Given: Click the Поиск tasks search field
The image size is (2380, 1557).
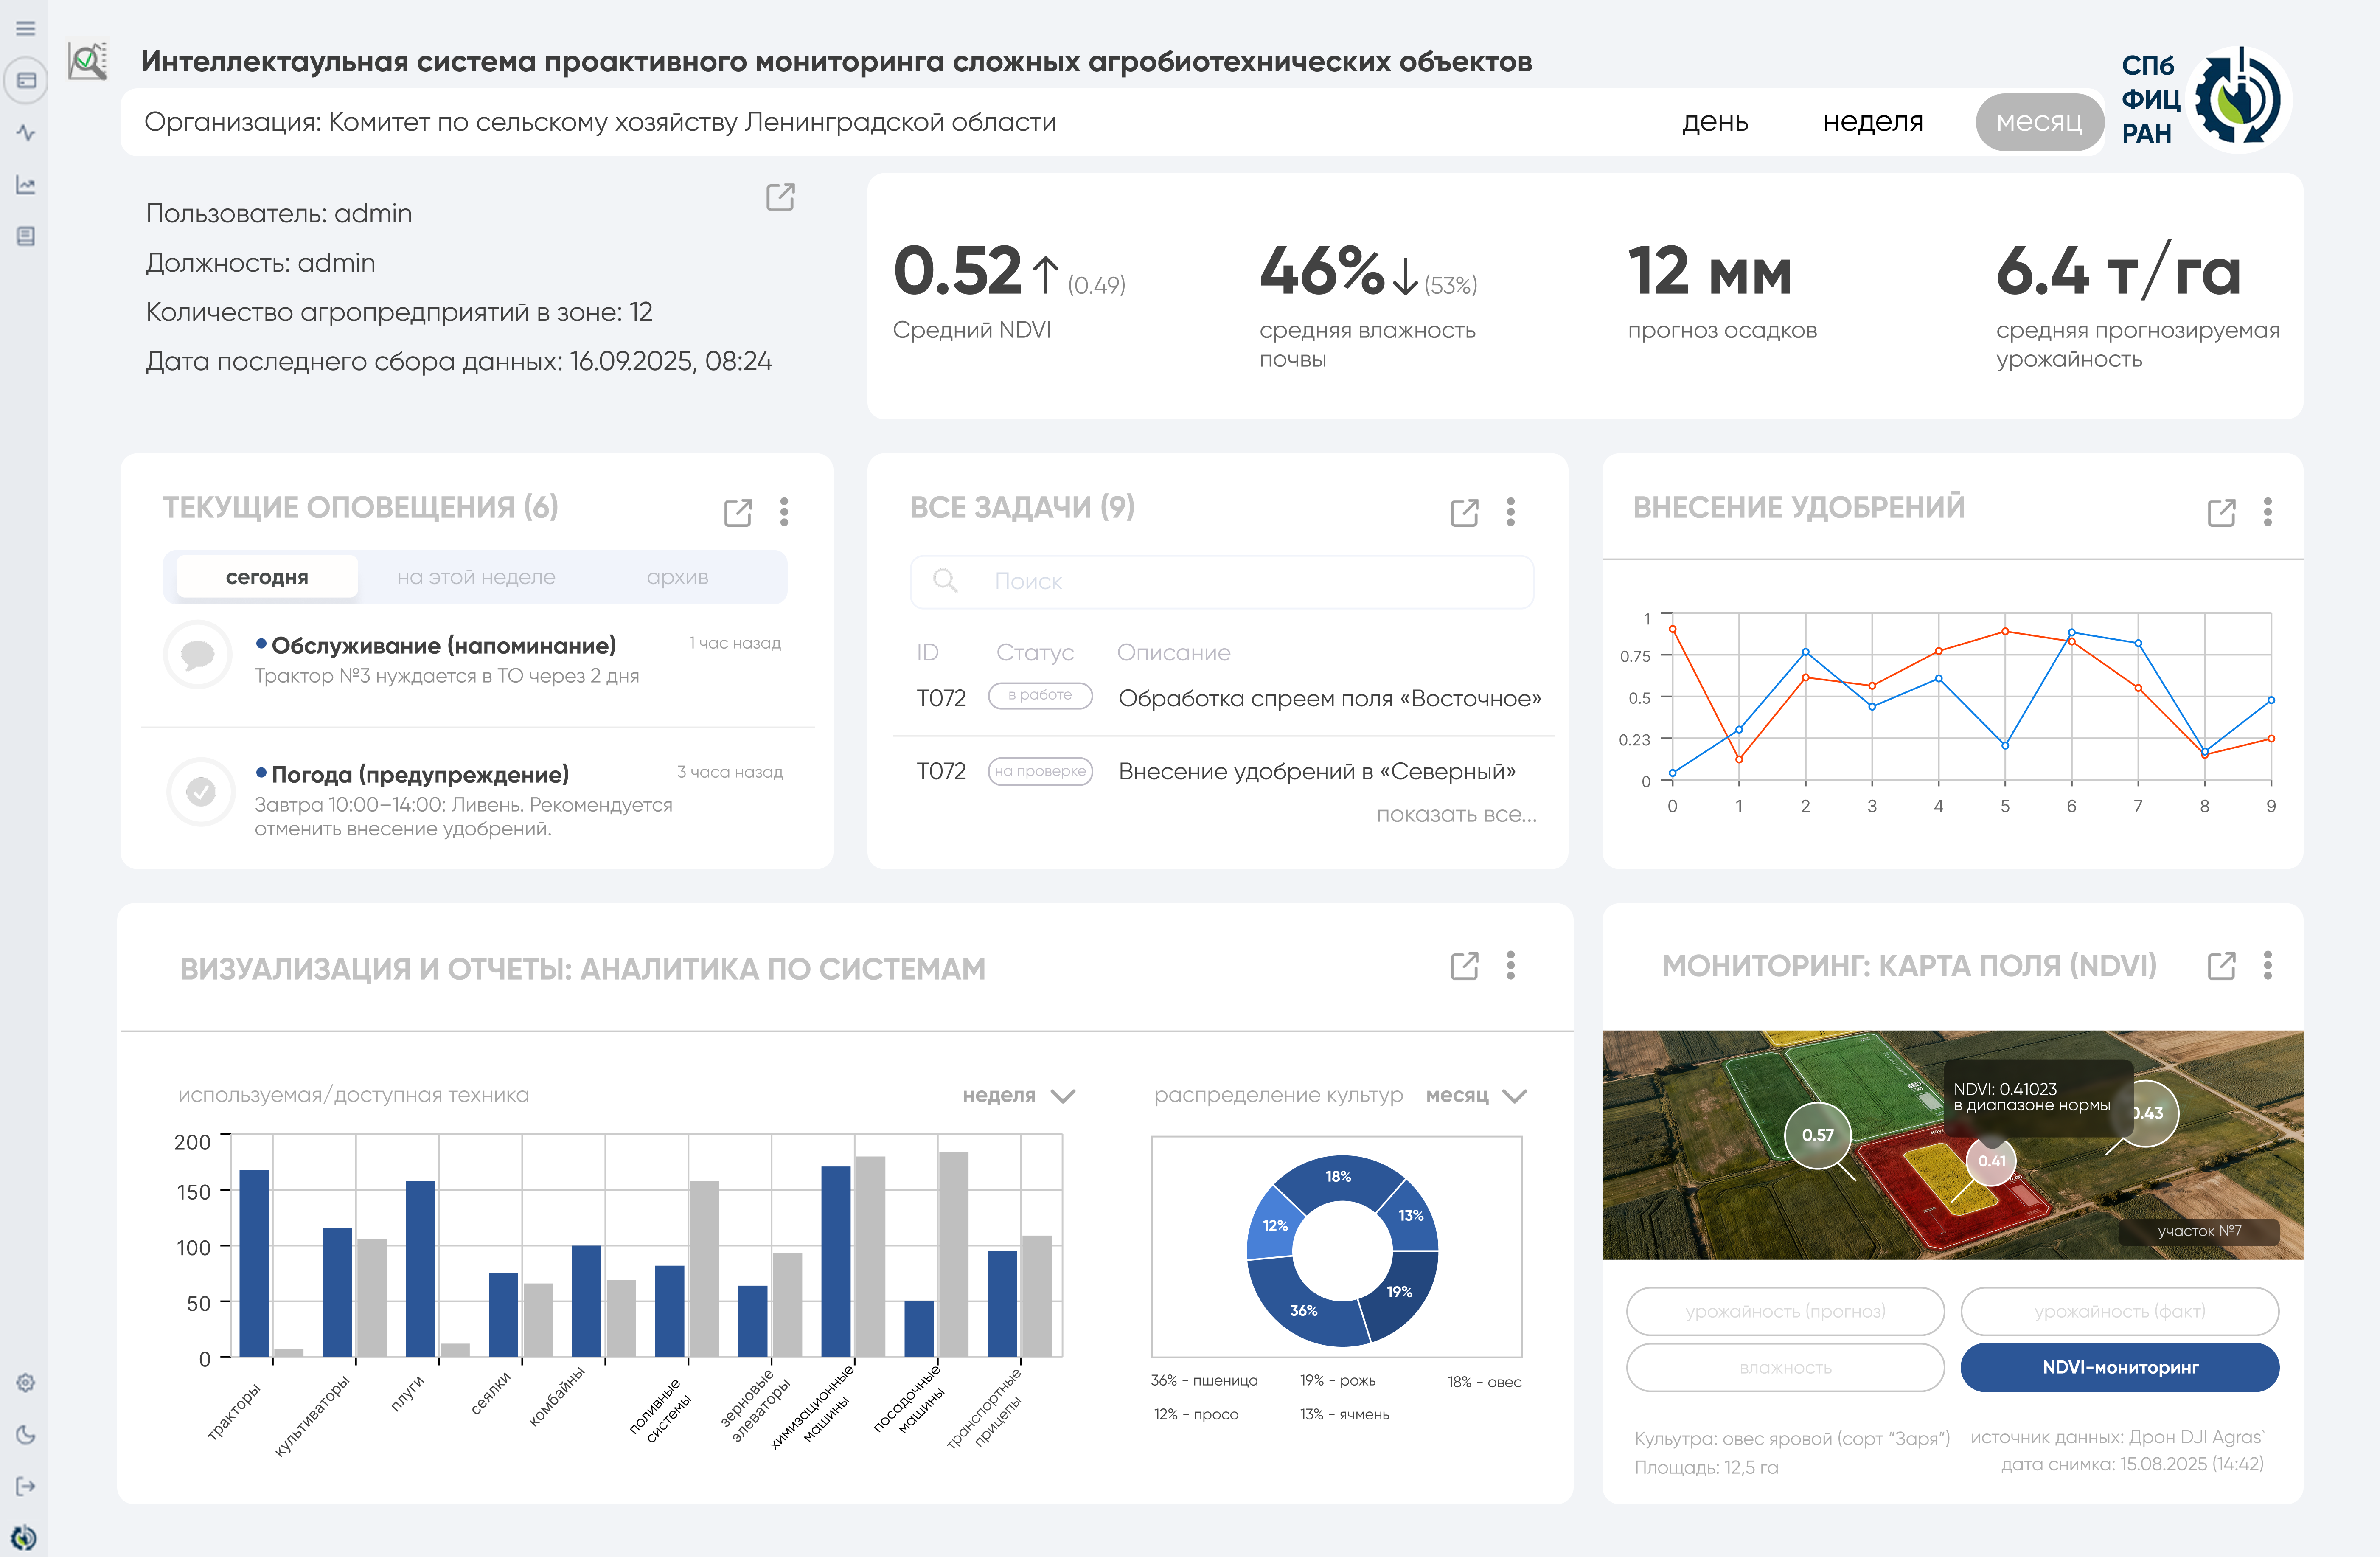Looking at the screenshot, I should 1221,581.
